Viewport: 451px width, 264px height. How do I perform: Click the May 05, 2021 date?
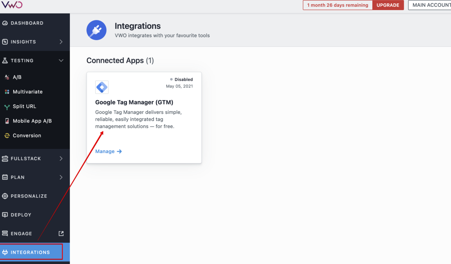coord(179,86)
